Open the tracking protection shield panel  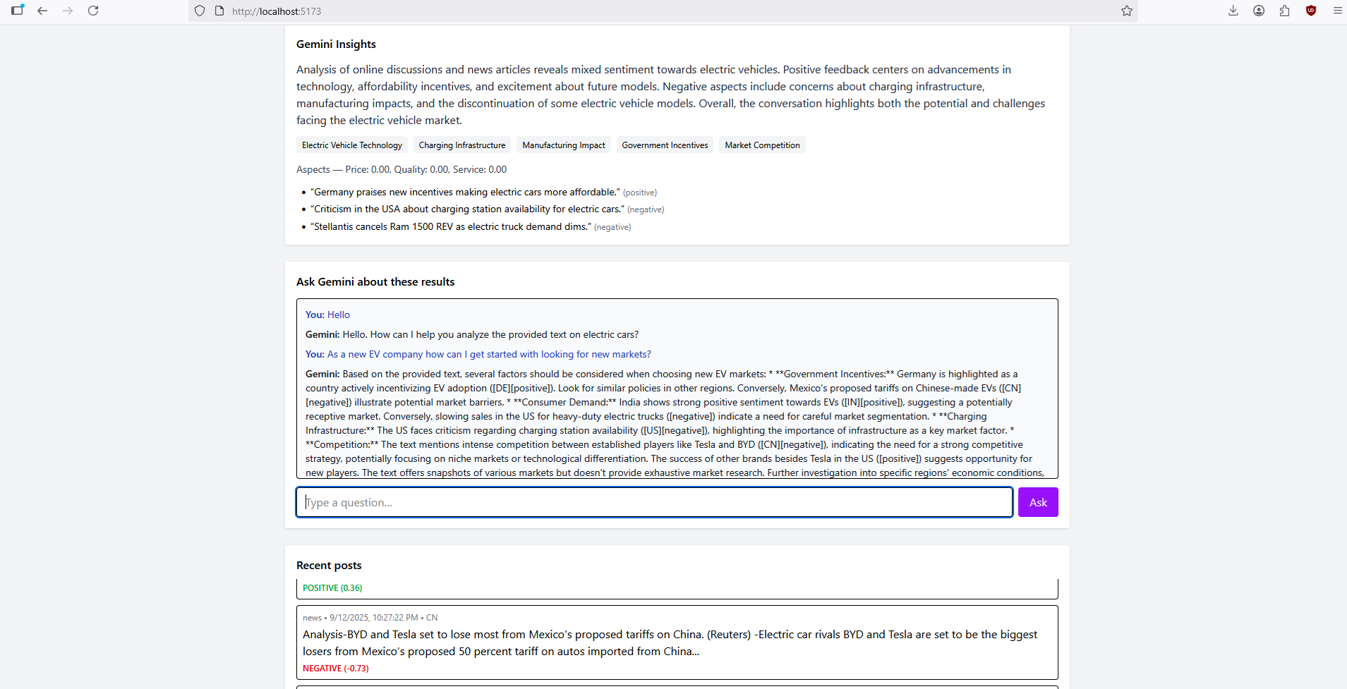coord(200,11)
